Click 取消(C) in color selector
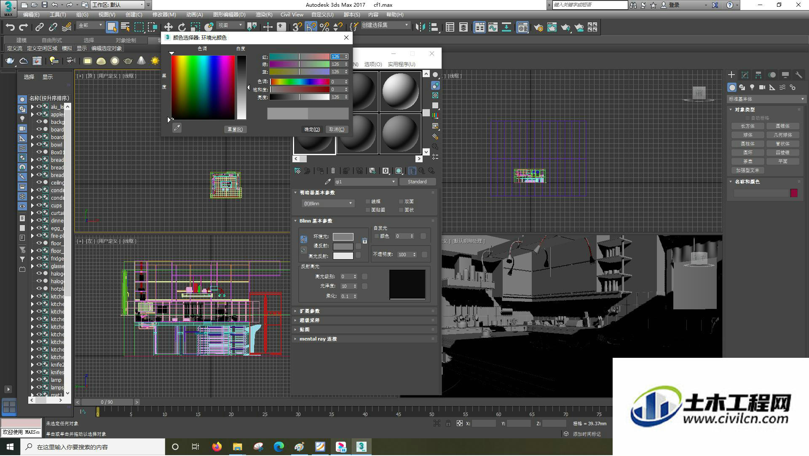The image size is (809, 456). pyautogui.click(x=337, y=129)
